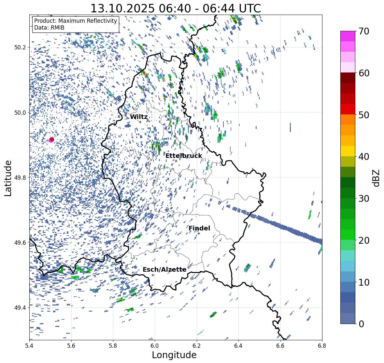Click the 'Data: RMIB' legend text
Viewport: 384px width, 363px height.
[x=49, y=28]
